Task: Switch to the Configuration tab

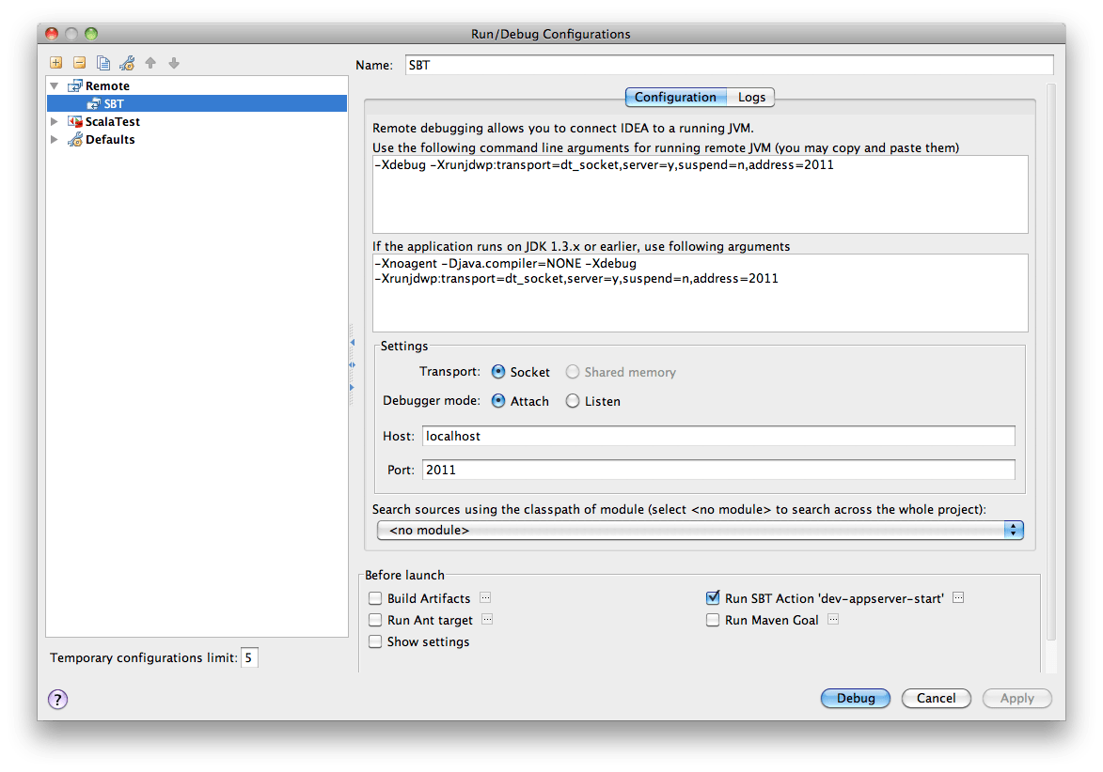Action: coord(675,97)
